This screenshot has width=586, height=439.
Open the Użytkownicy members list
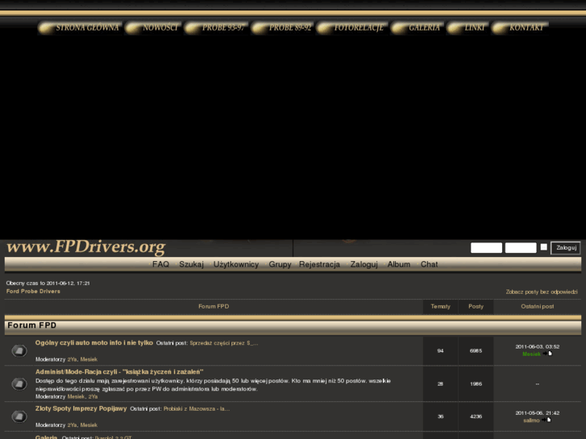[x=236, y=264]
